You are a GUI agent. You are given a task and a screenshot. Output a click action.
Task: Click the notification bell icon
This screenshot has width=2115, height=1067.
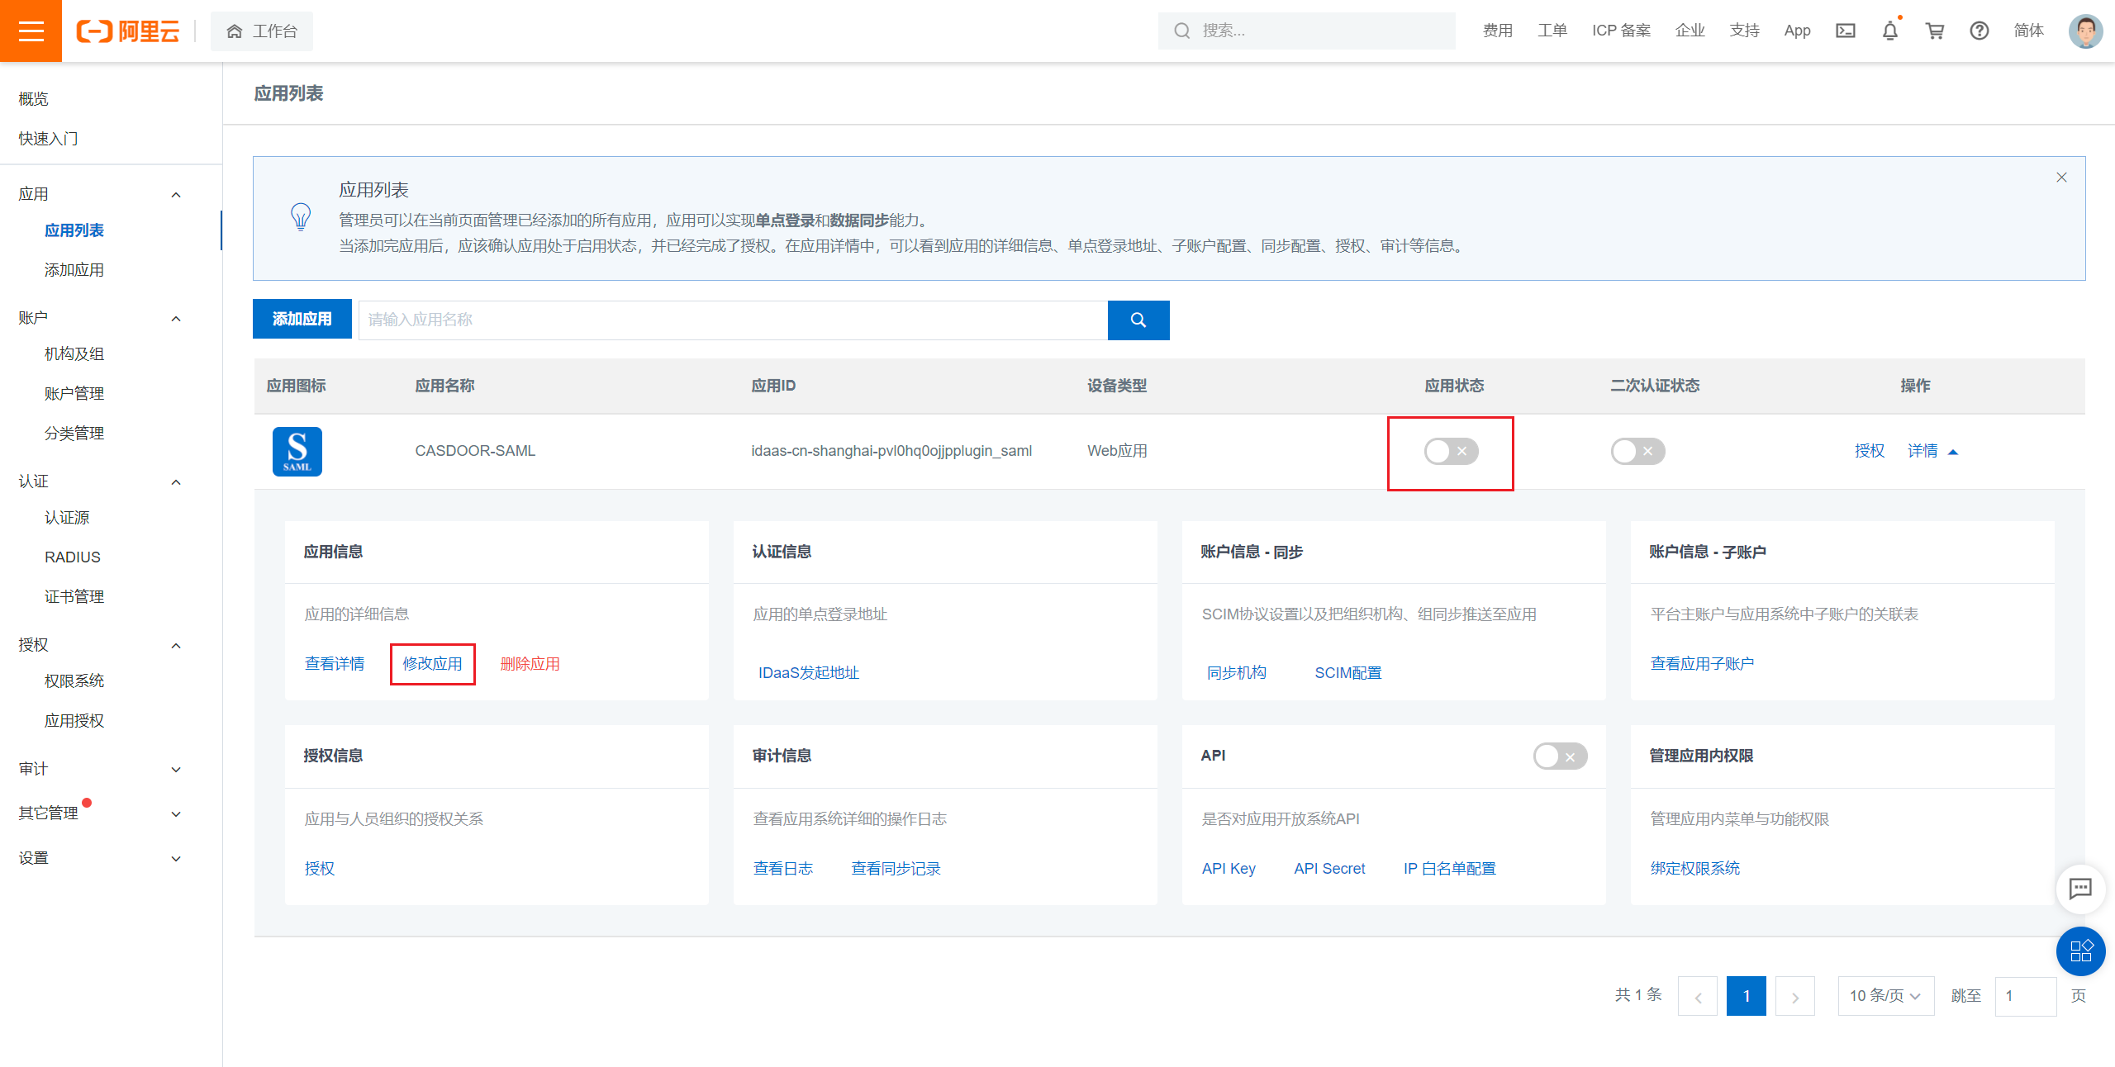click(x=1890, y=31)
